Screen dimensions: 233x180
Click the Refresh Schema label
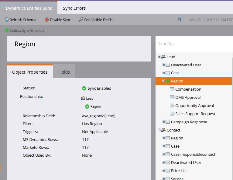tap(23, 20)
